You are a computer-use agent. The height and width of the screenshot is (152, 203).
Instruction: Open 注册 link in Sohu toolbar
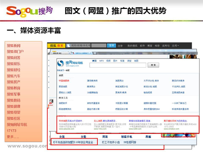120,46
